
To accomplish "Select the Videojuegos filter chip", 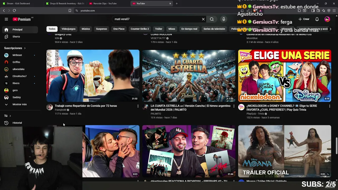I will click(68, 29).
